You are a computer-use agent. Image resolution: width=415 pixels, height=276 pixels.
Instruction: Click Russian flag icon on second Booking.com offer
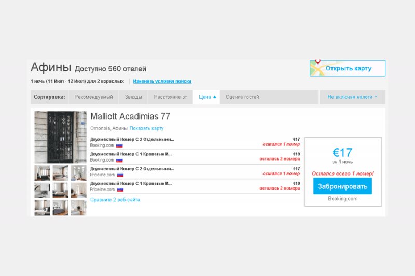click(119, 160)
